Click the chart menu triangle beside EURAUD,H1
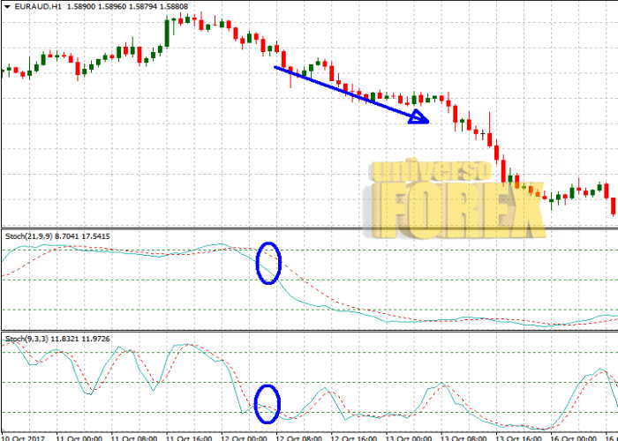Image resolution: width=618 pixels, height=441 pixels. pos(4,7)
